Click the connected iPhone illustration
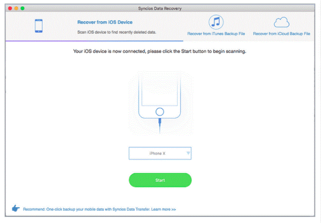Image resolution: width=321 pixels, height=223 pixels. (160, 103)
